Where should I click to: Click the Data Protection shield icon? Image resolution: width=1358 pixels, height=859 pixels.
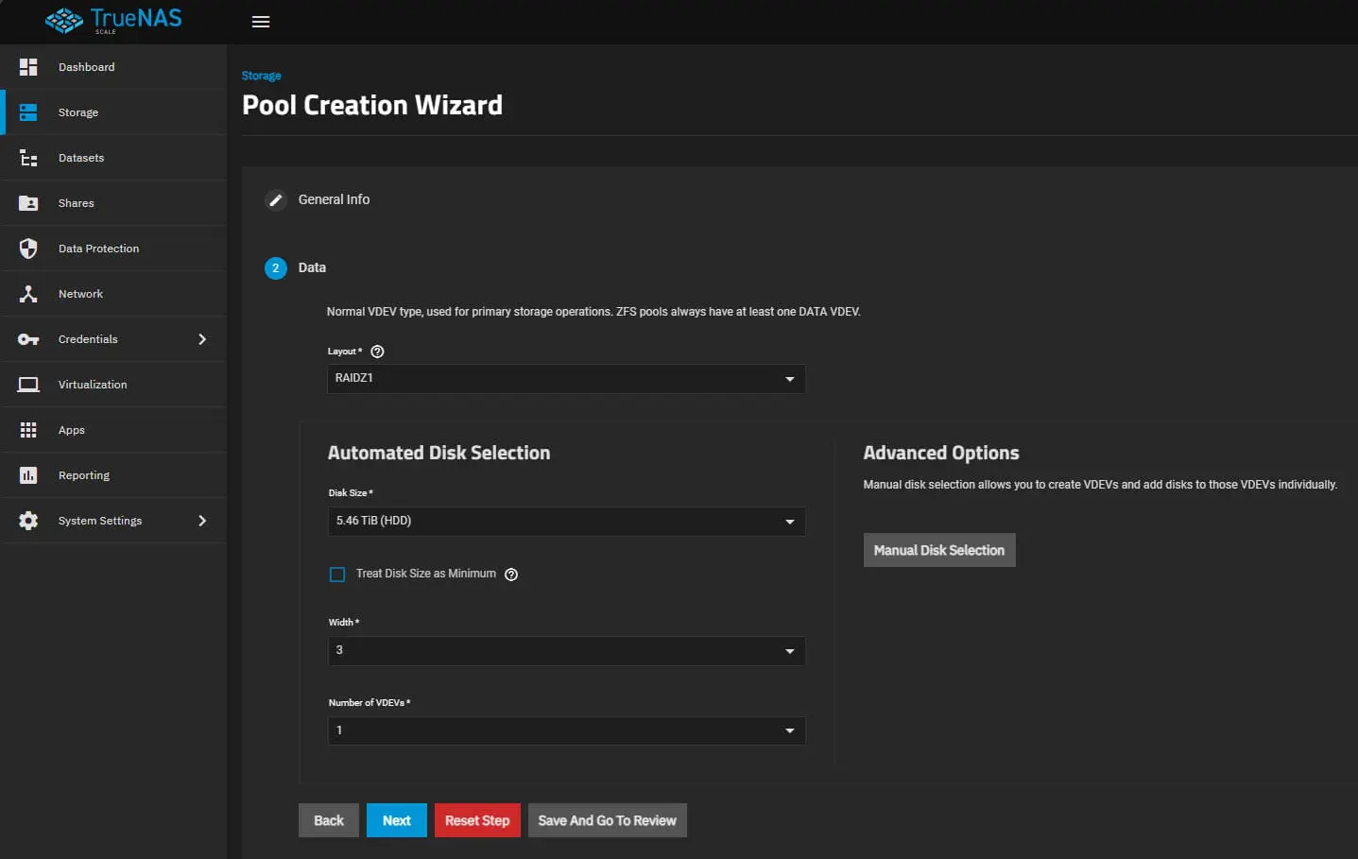pyautogui.click(x=28, y=249)
